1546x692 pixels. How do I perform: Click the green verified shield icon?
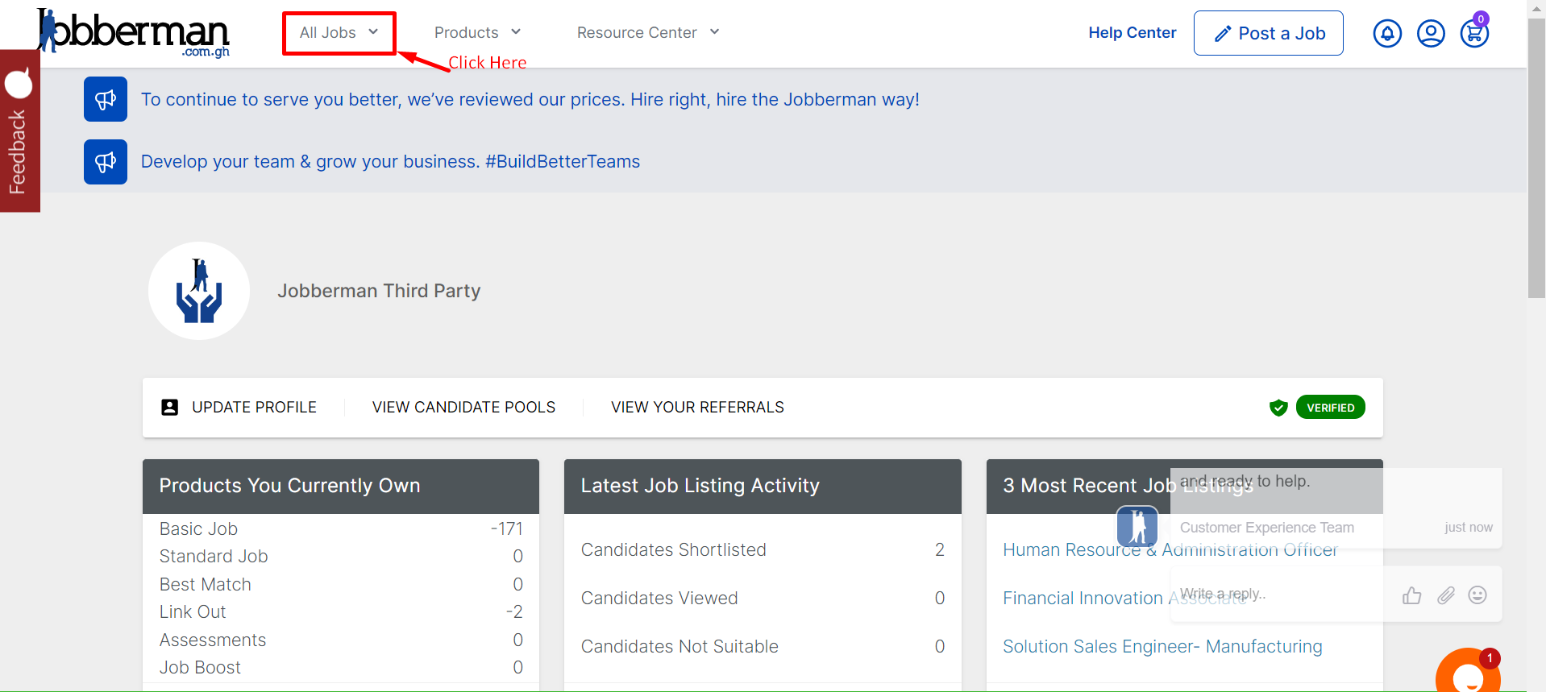pyautogui.click(x=1278, y=408)
